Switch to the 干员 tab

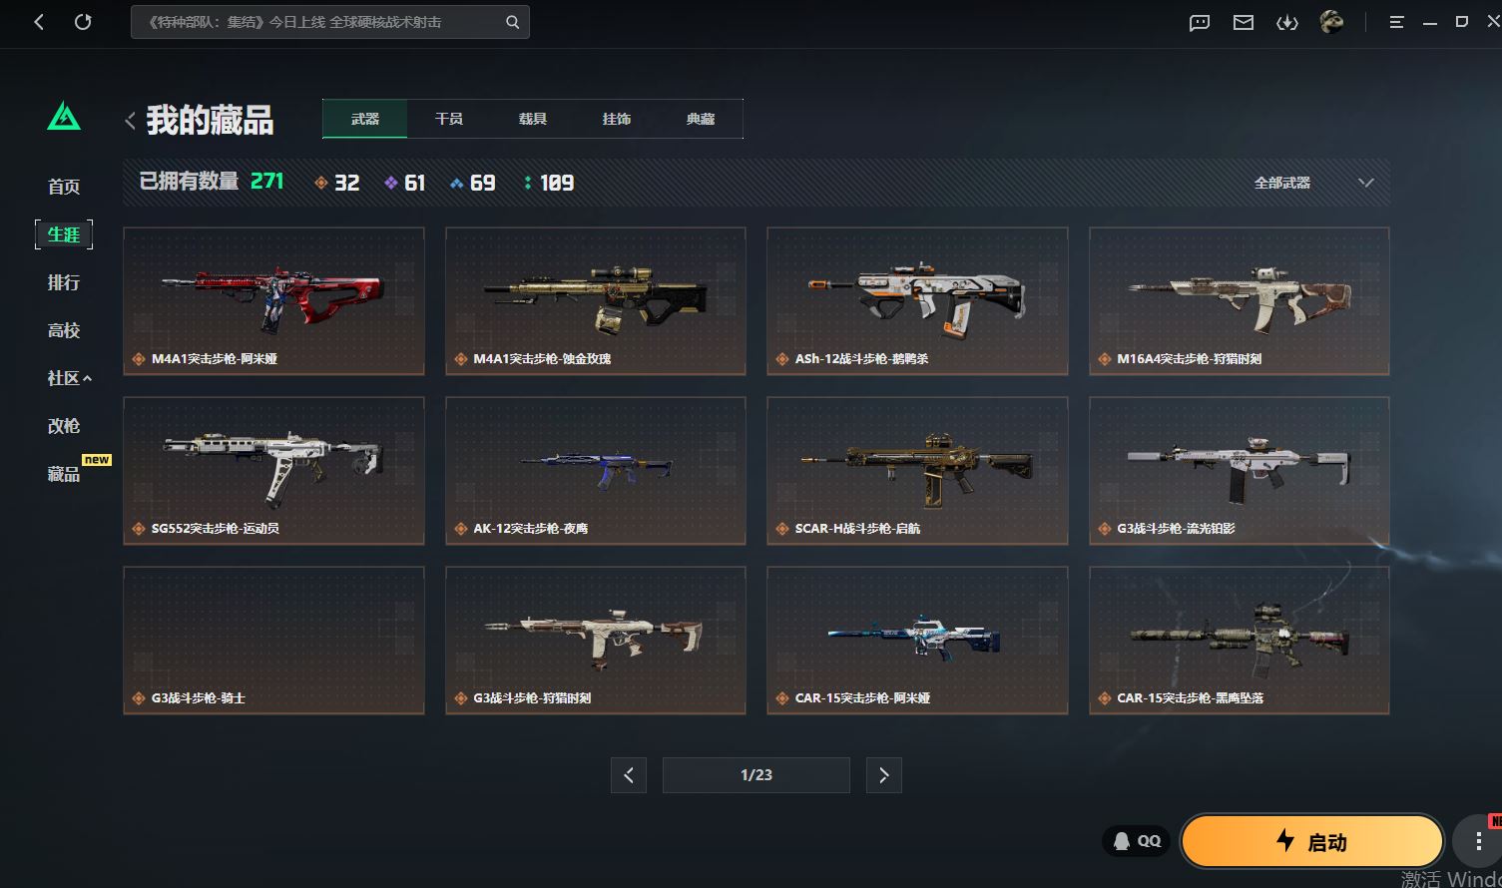tap(449, 119)
